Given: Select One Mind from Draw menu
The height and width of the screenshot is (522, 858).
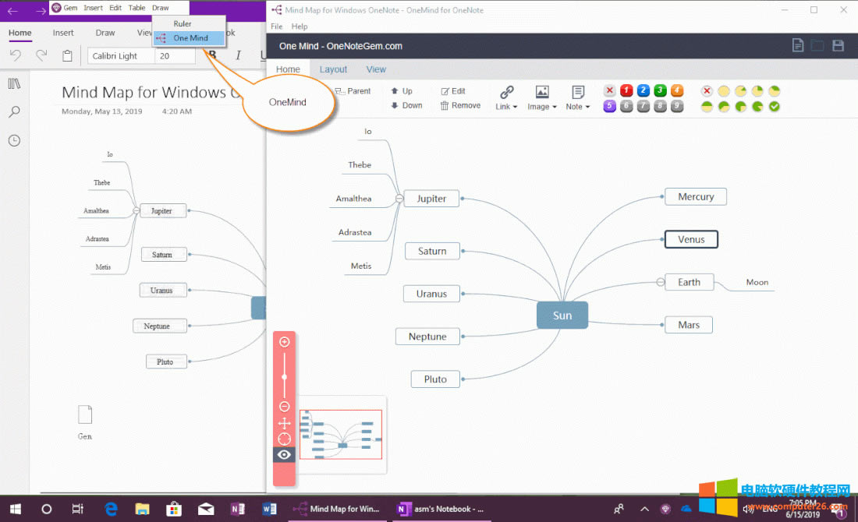Looking at the screenshot, I should pyautogui.click(x=190, y=38).
